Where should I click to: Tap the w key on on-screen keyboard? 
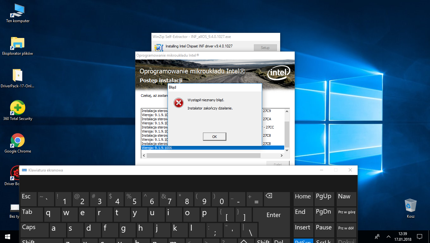(x=69, y=215)
